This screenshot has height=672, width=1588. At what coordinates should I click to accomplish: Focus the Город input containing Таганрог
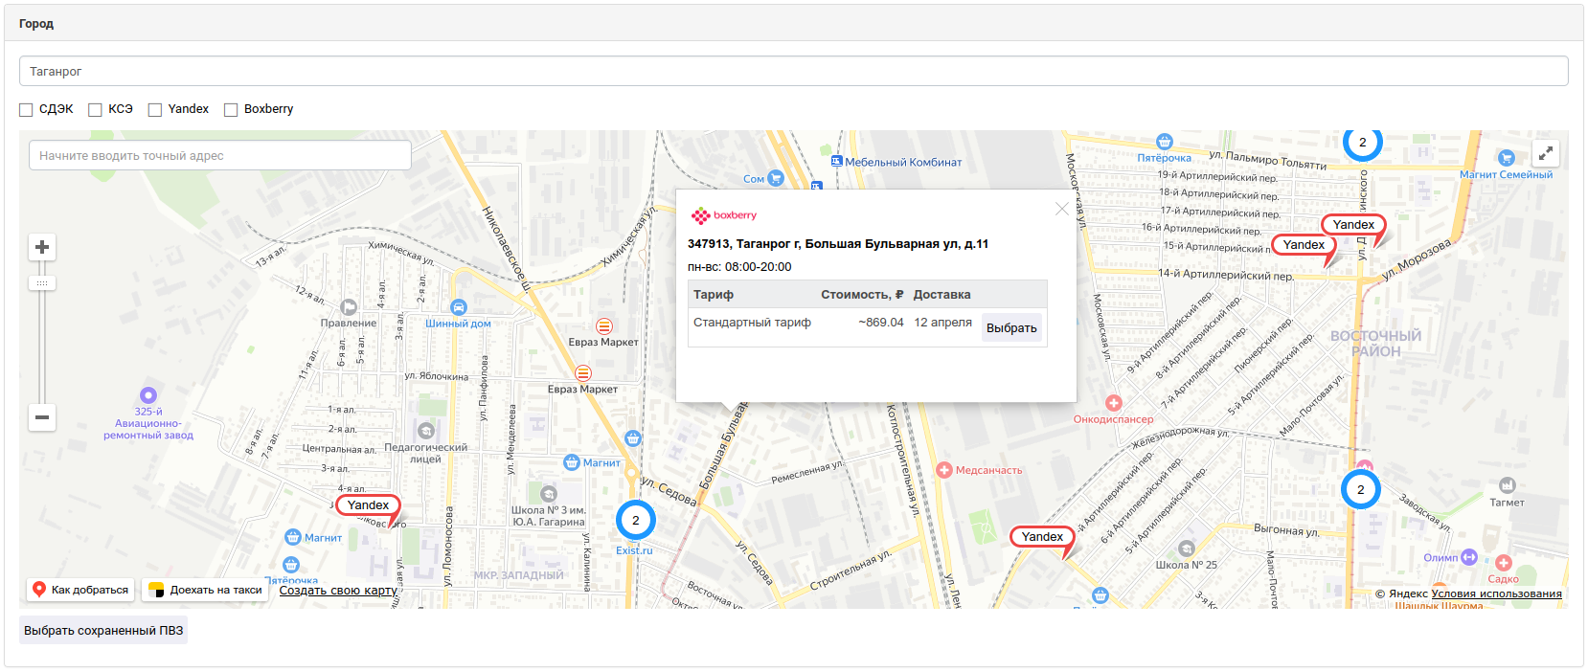(793, 71)
